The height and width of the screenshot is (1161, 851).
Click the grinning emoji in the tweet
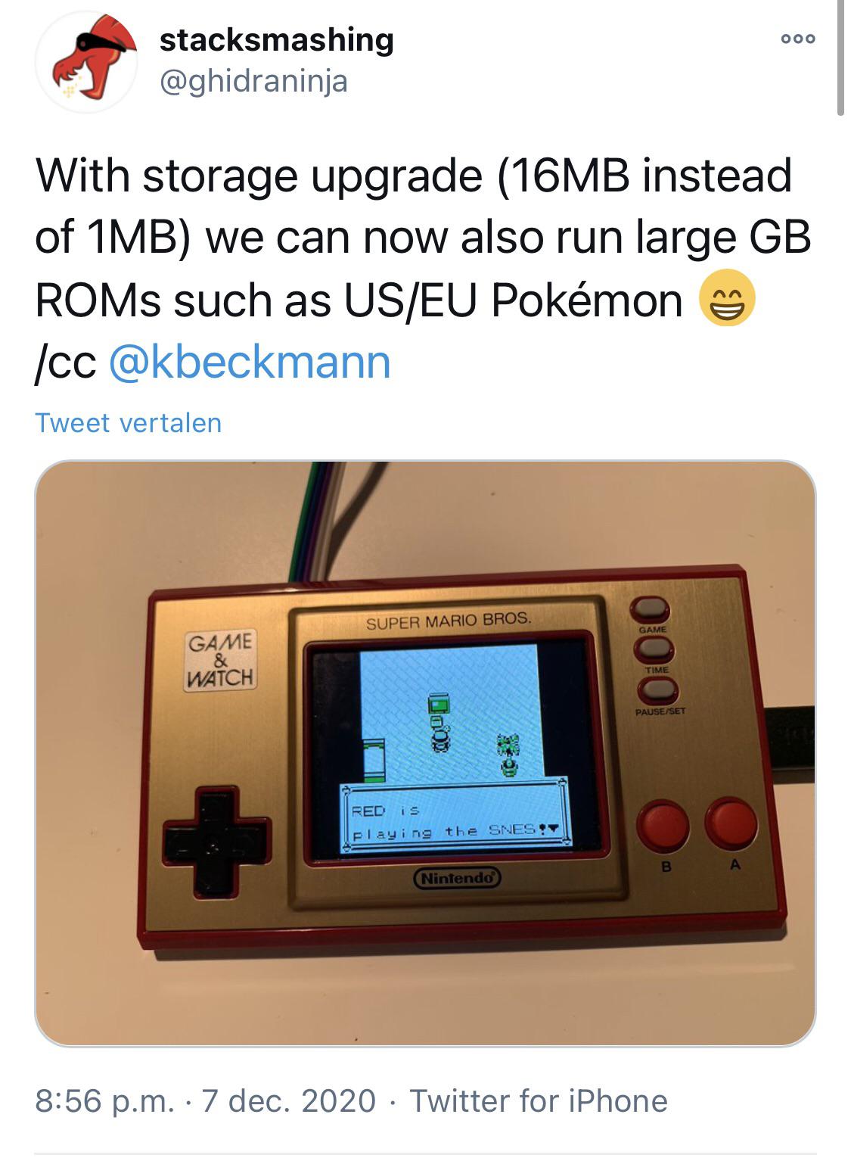(727, 298)
